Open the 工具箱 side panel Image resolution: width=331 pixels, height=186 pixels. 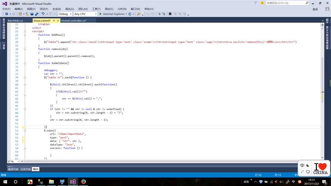(x=3, y=45)
